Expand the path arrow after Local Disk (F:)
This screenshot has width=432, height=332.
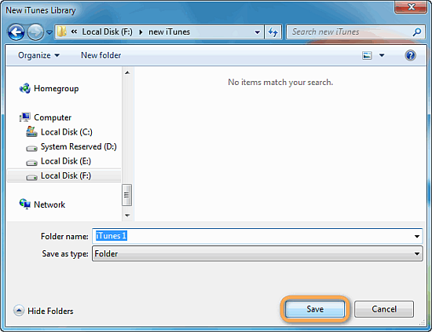(141, 32)
